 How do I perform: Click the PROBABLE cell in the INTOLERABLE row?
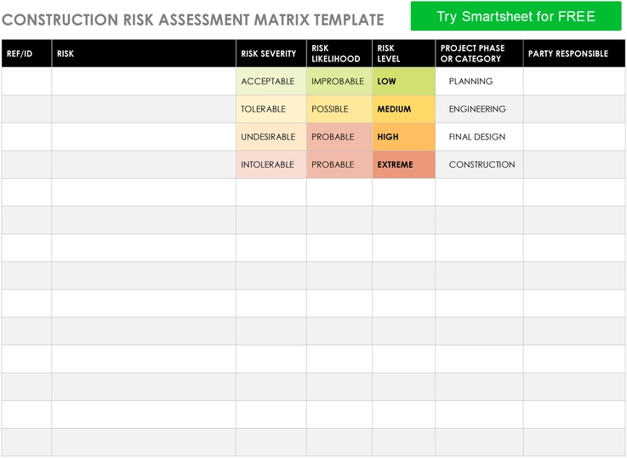[x=339, y=164]
